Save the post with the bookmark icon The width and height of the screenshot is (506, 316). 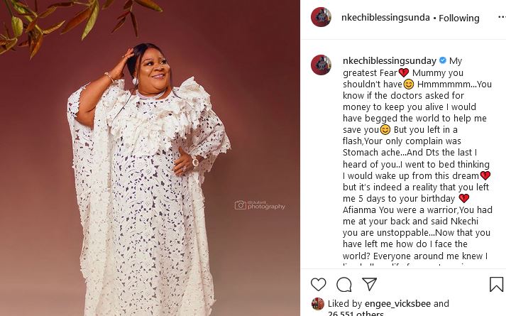click(x=496, y=285)
